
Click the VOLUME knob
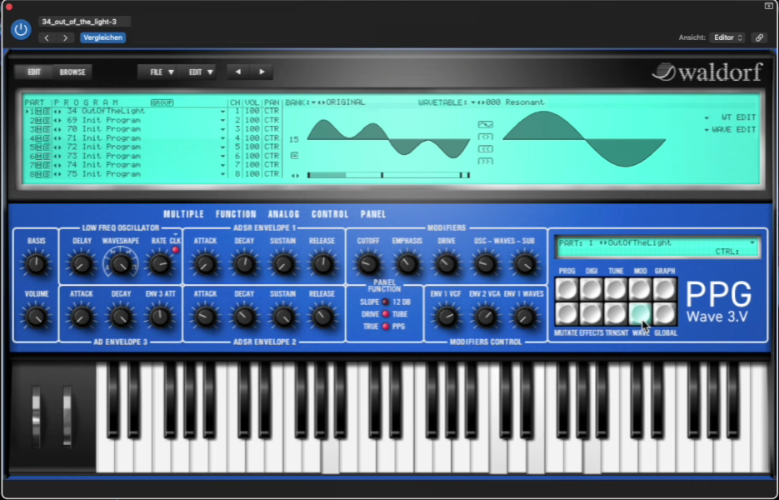coord(37,317)
